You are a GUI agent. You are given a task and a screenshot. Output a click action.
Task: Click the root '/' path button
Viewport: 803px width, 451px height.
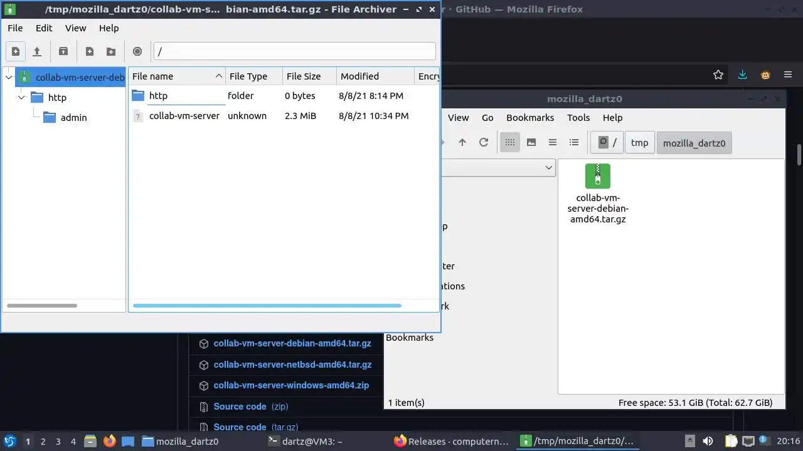pos(607,143)
